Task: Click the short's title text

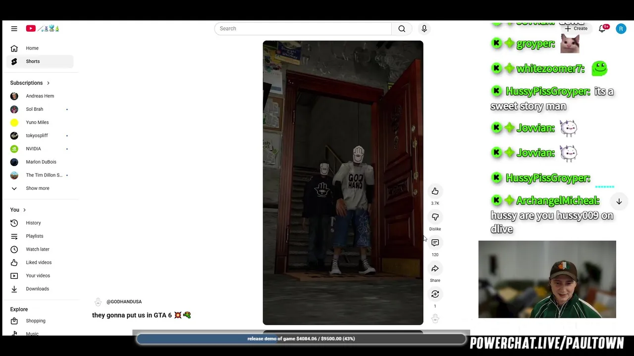Action: 141,315
